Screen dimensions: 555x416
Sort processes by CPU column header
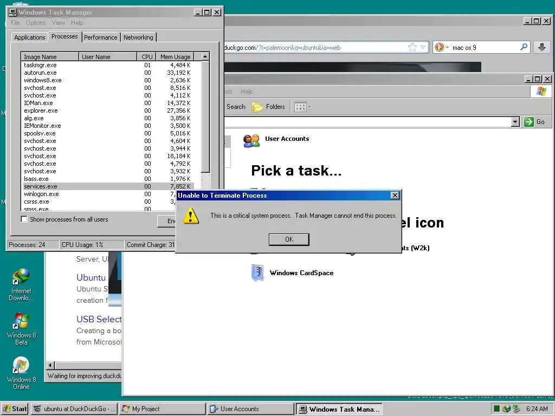[x=146, y=56]
